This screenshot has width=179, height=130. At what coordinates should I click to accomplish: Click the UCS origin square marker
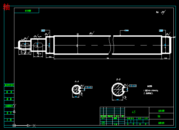coord(14,125)
